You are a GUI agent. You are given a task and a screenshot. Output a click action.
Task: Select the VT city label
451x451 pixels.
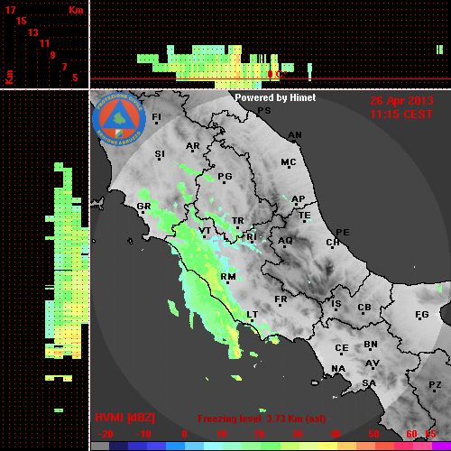tap(205, 231)
